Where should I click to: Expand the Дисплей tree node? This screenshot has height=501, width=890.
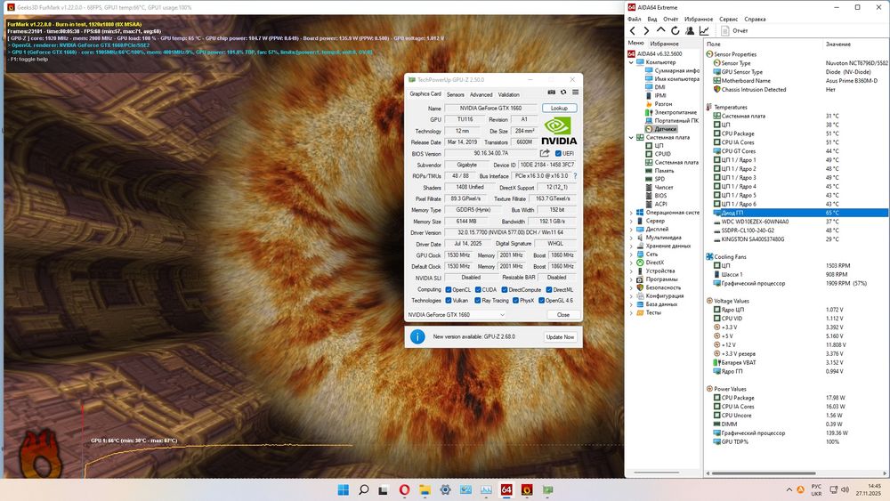(x=631, y=230)
